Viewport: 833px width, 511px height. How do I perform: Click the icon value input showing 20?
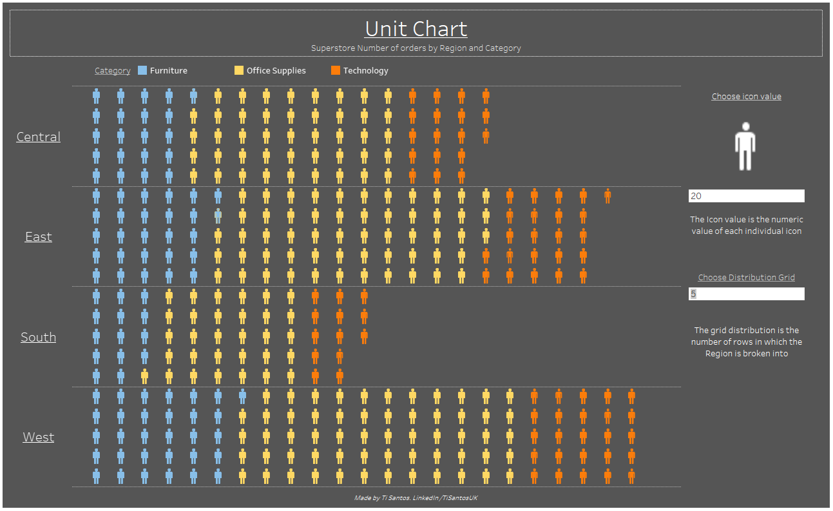click(x=745, y=196)
